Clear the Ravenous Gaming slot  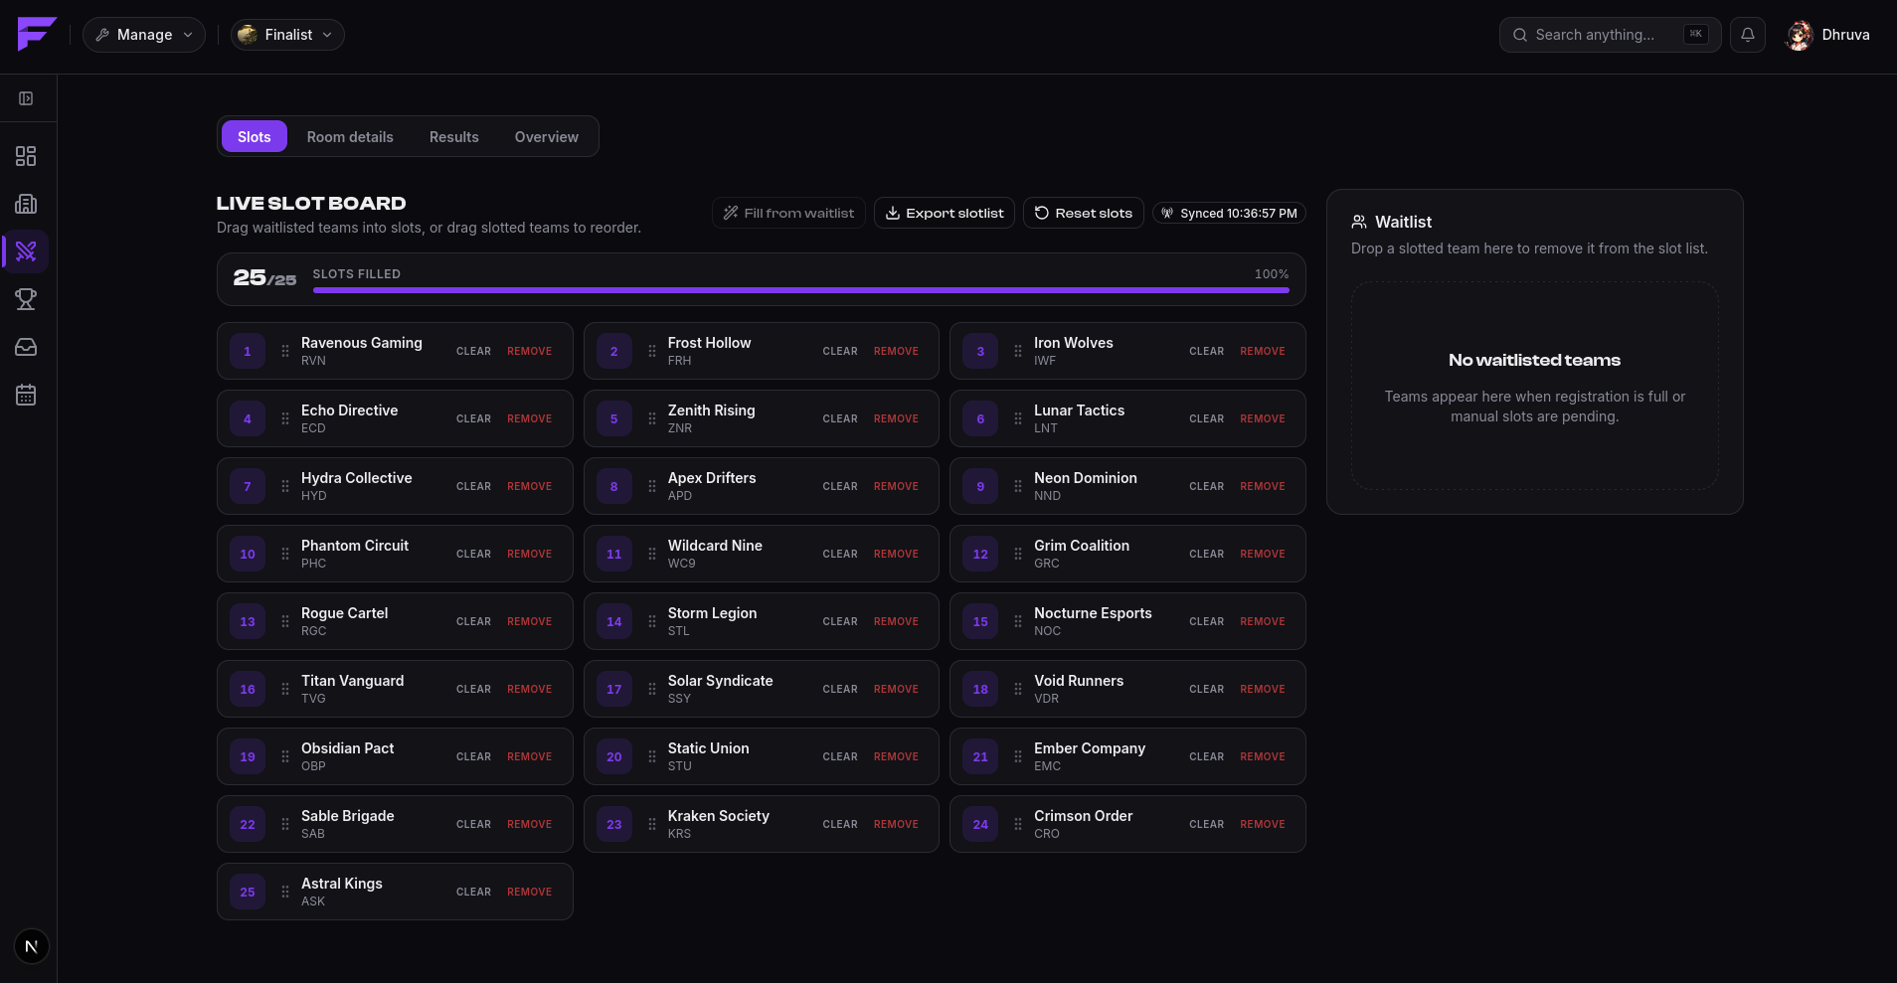click(x=473, y=351)
